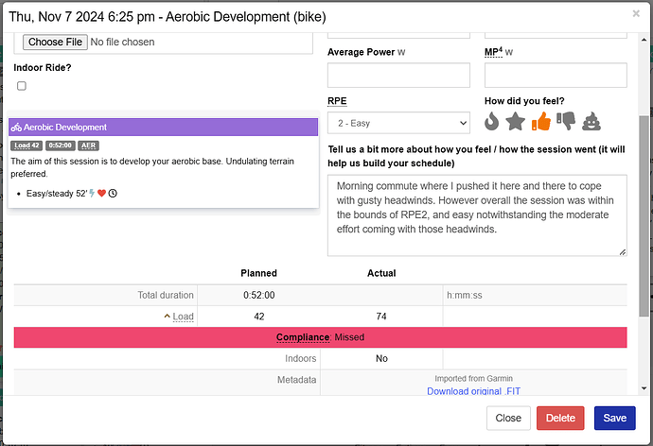Click the scrollbar up arrow

644,40
